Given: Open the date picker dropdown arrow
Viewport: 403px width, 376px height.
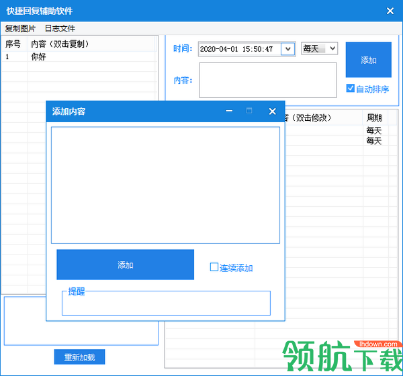Looking at the screenshot, I should point(288,49).
